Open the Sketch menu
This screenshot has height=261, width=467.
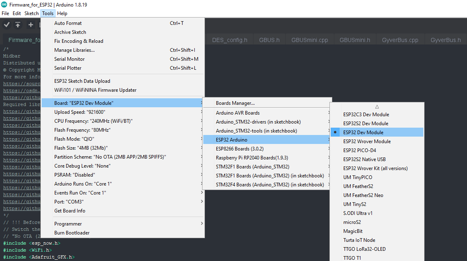pyautogui.click(x=31, y=13)
